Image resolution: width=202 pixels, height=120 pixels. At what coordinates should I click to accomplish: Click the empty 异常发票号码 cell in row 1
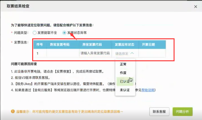63,53
